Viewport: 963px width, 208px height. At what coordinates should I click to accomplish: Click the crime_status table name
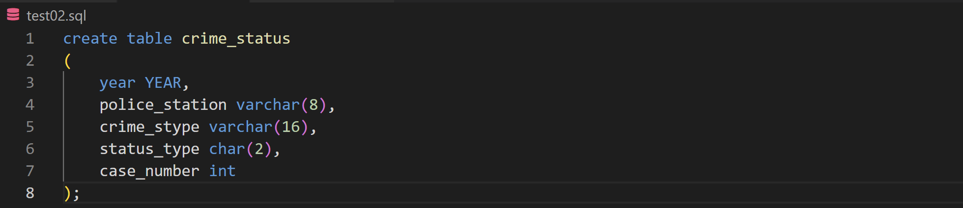pos(236,38)
